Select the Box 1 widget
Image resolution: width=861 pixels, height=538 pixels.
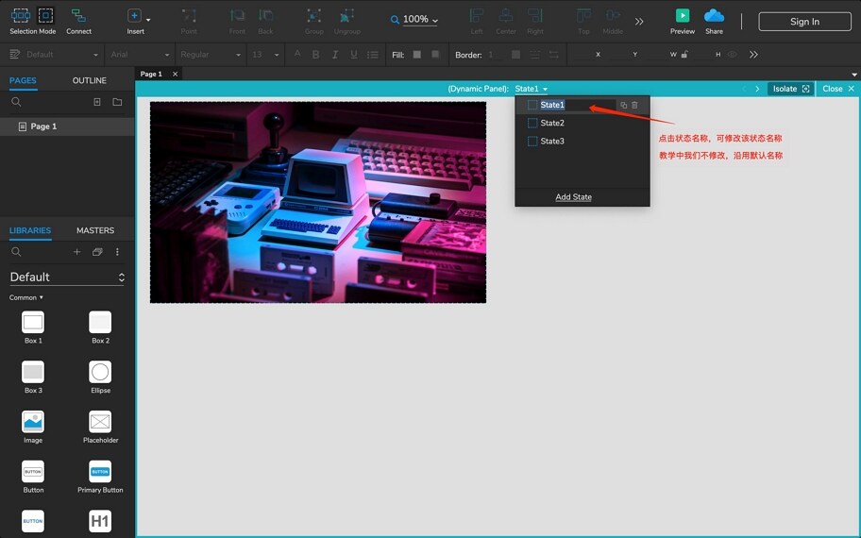[x=33, y=328]
